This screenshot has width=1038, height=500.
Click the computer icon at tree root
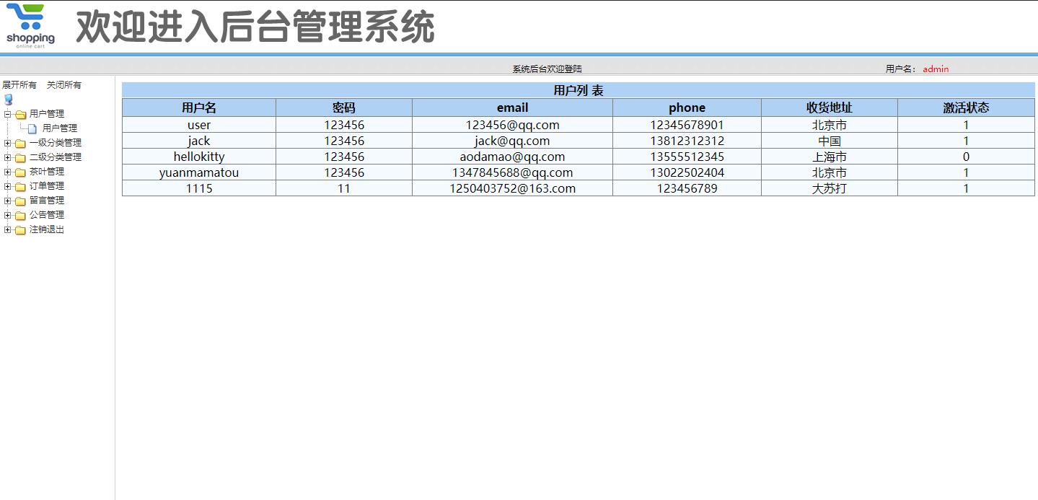pyautogui.click(x=8, y=99)
